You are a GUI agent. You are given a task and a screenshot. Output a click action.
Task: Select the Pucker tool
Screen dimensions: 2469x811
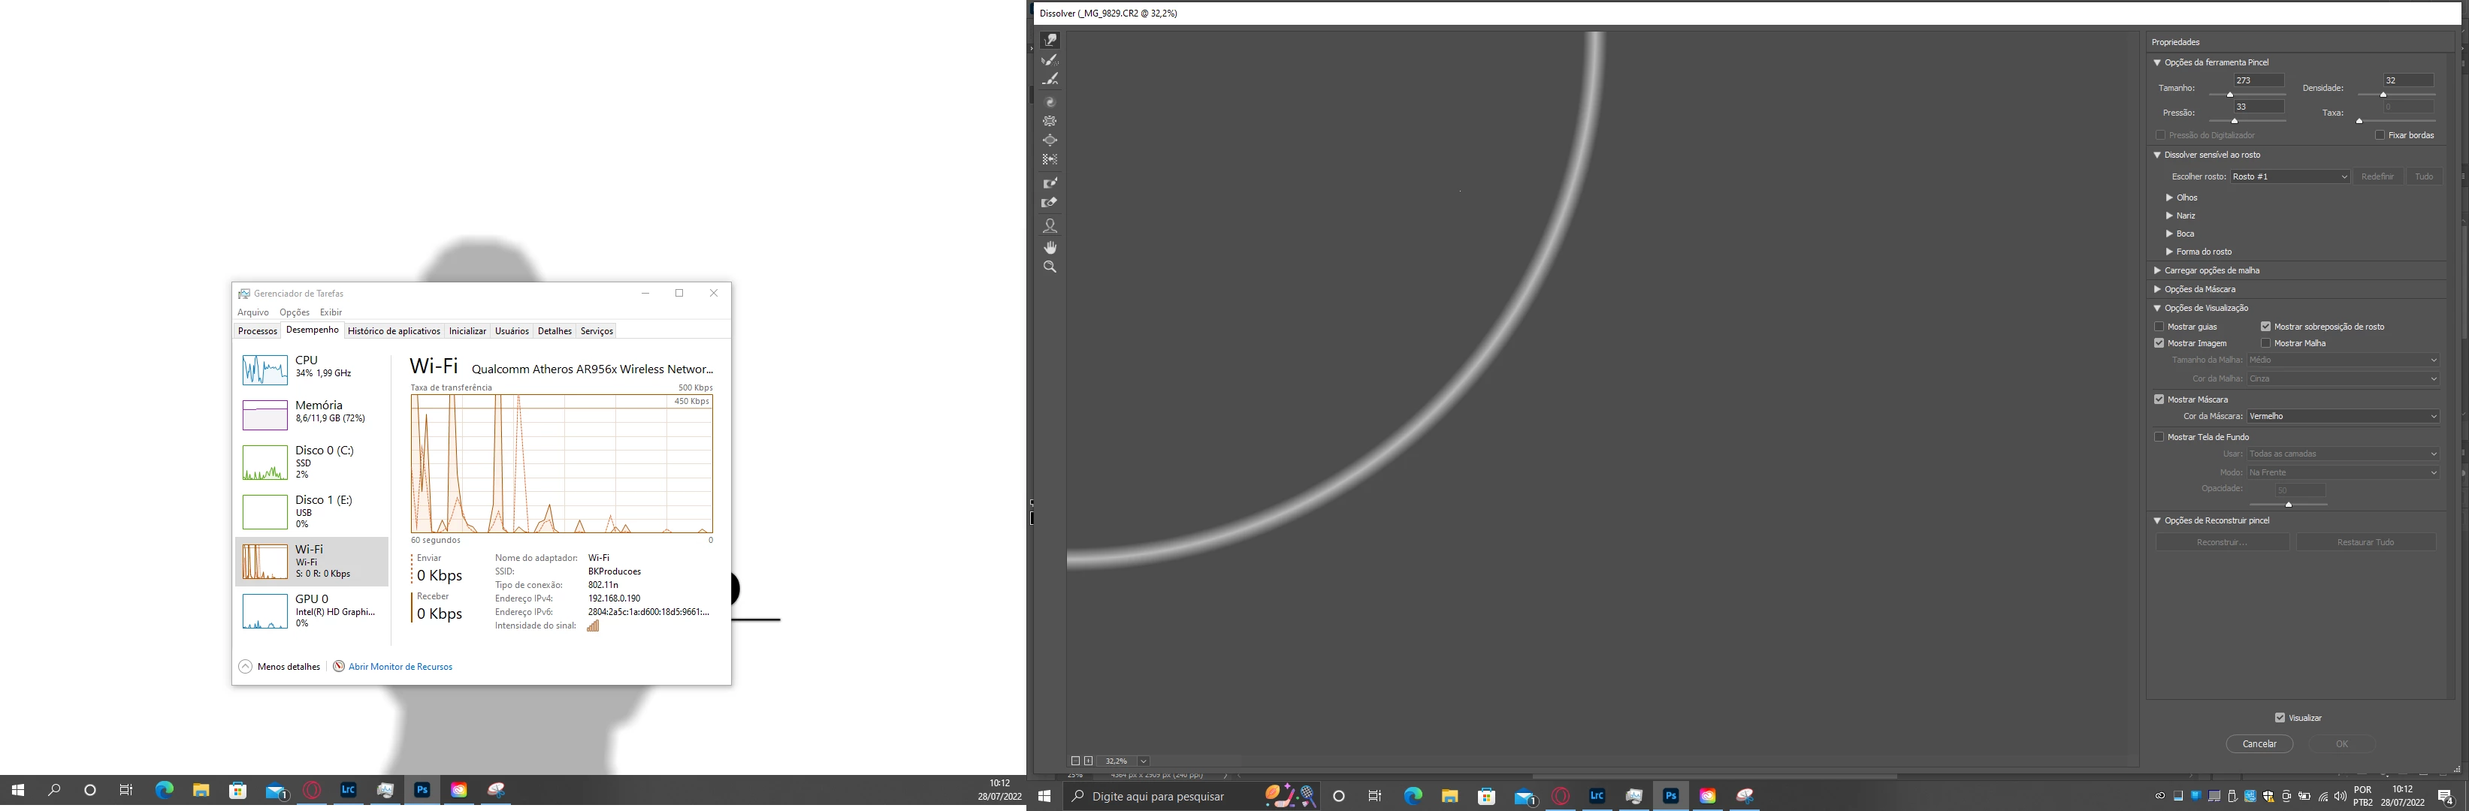click(x=1050, y=122)
